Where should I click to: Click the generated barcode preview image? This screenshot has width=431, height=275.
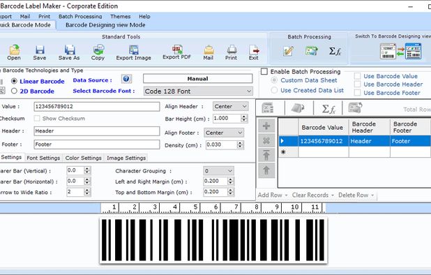click(213, 240)
